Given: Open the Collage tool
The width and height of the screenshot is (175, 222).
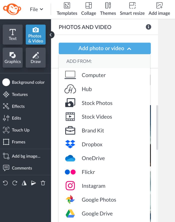Looking at the screenshot, I should (88, 9).
